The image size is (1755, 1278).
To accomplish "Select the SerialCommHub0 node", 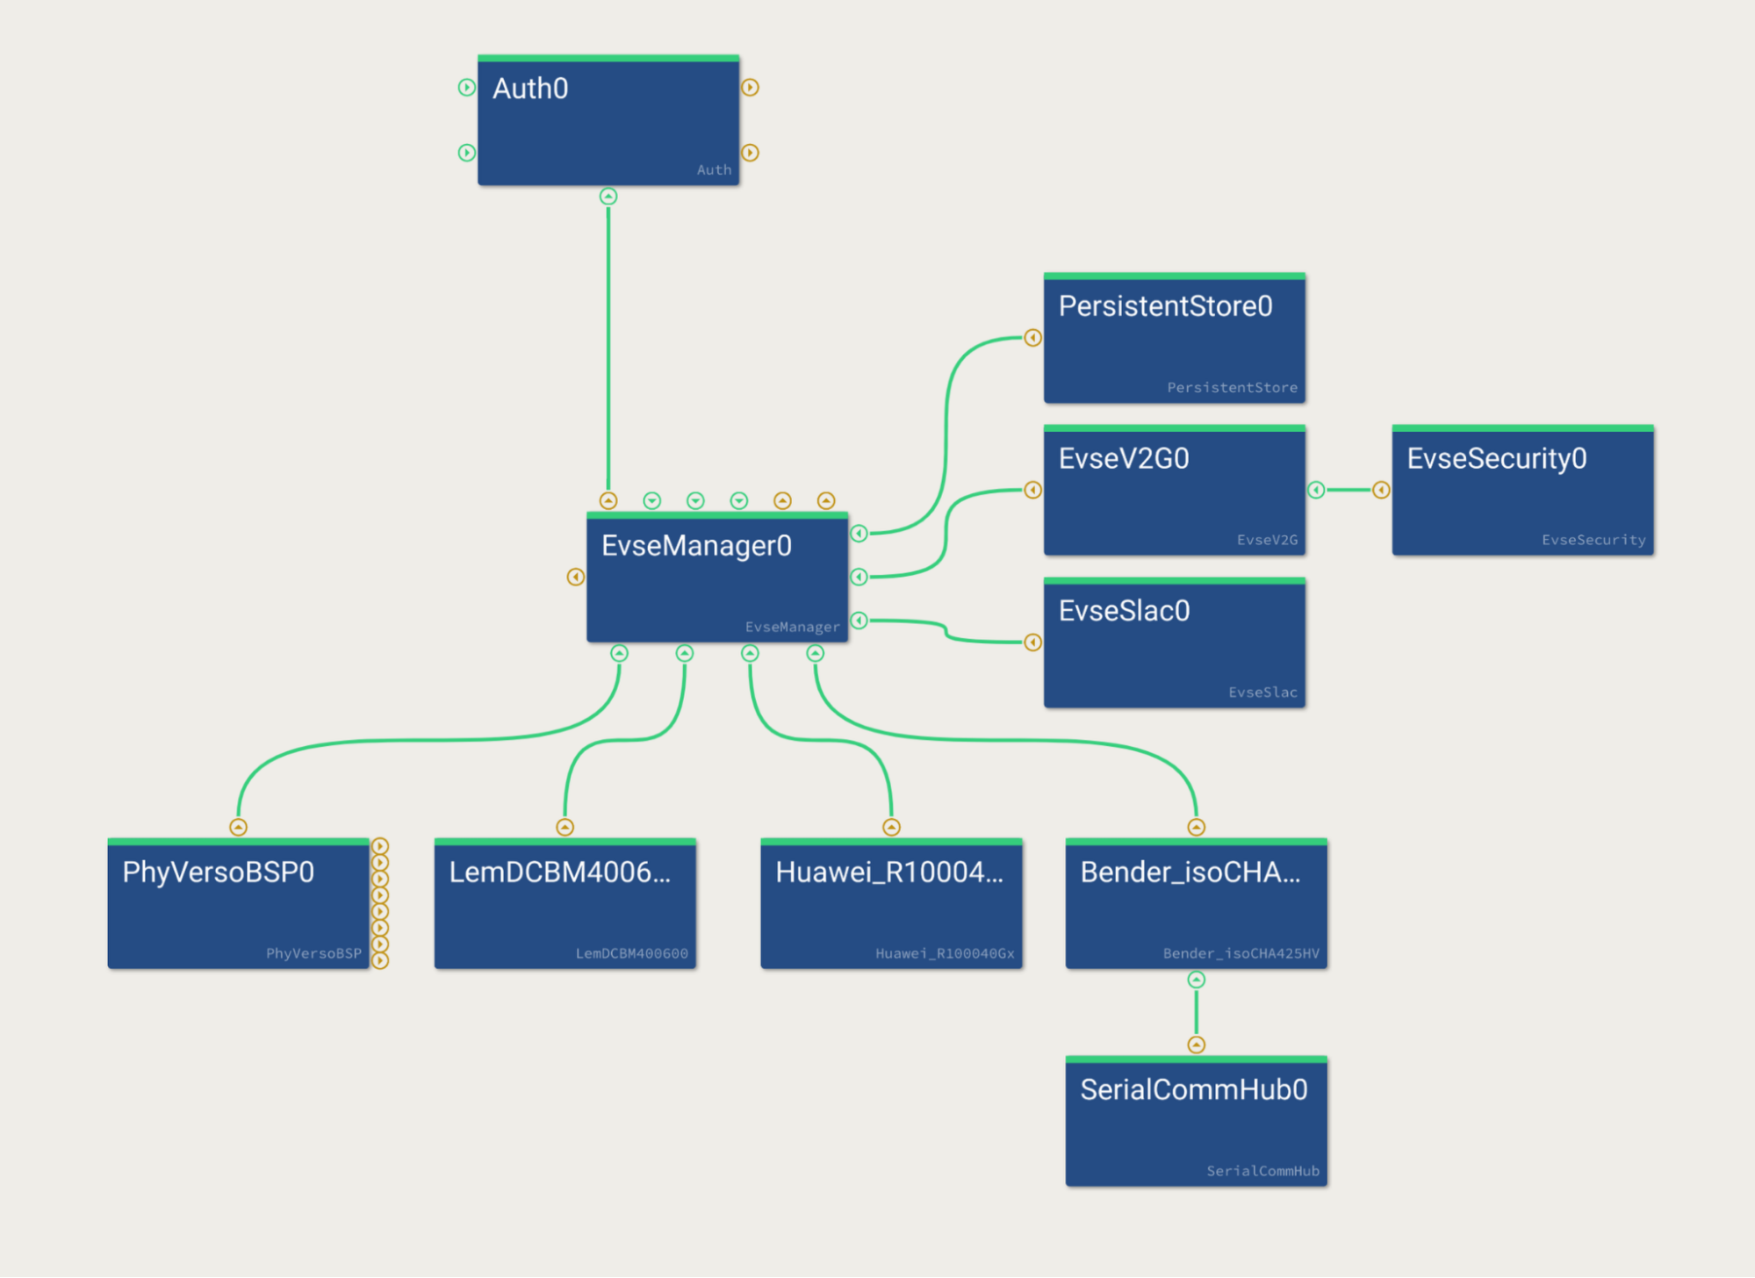I will pos(1196,1124).
